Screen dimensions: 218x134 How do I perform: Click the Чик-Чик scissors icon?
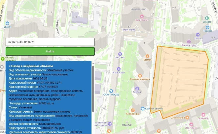coord(120,54)
